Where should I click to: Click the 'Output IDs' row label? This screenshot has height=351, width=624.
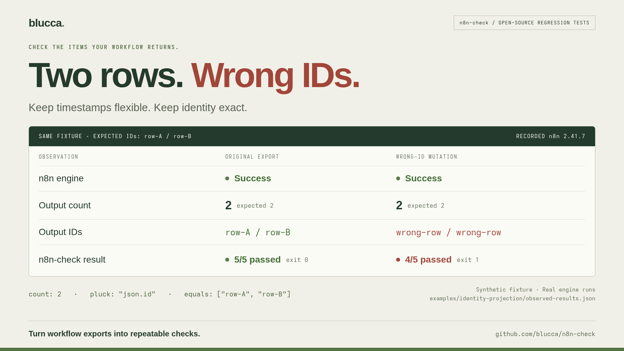click(x=60, y=232)
